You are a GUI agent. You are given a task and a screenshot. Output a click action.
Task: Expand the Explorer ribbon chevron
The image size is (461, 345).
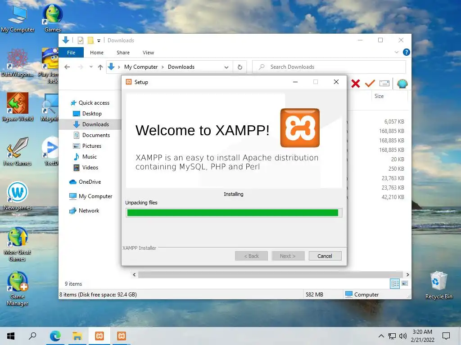pyautogui.click(x=397, y=52)
